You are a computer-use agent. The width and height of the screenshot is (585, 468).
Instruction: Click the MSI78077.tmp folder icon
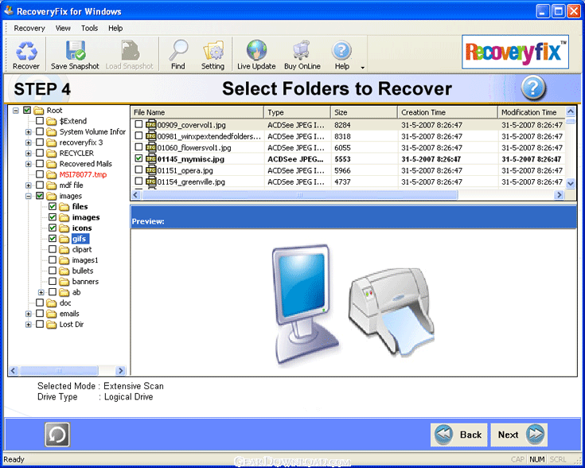pos(52,174)
